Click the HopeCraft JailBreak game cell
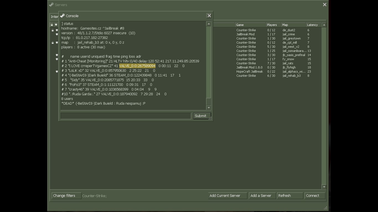The height and width of the screenshot is (212, 378). pyautogui.click(x=250, y=71)
